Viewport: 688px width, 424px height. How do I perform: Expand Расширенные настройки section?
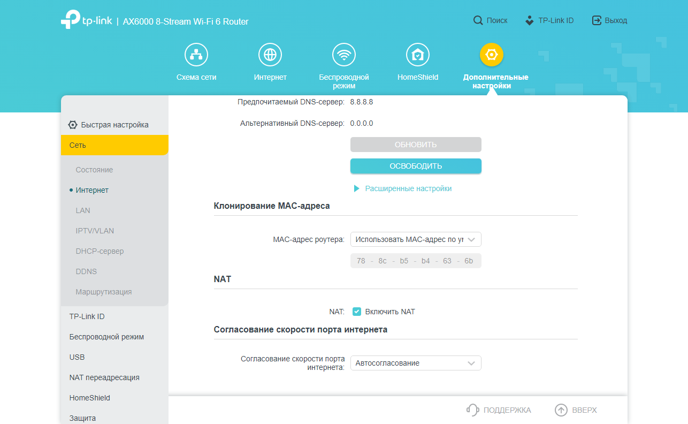point(402,188)
